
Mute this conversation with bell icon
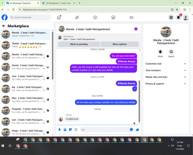(x=160, y=52)
